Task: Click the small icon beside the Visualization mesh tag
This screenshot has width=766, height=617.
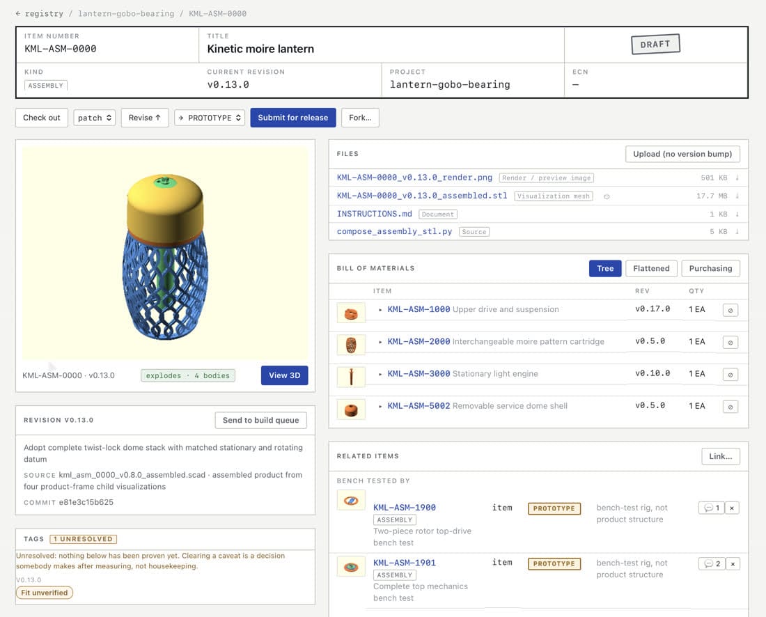Action: point(607,196)
